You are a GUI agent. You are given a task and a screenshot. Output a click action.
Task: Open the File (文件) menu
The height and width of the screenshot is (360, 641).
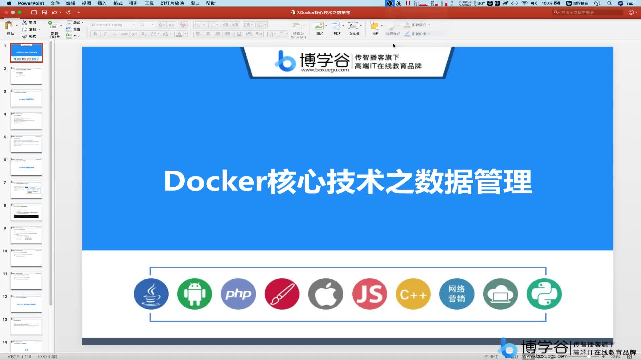(x=55, y=3)
